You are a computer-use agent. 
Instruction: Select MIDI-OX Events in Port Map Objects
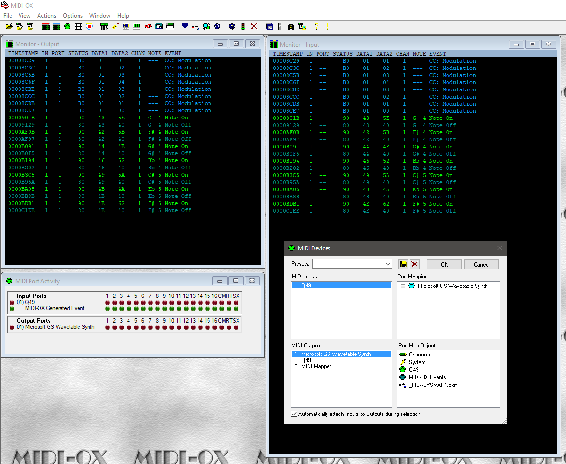pyautogui.click(x=427, y=377)
